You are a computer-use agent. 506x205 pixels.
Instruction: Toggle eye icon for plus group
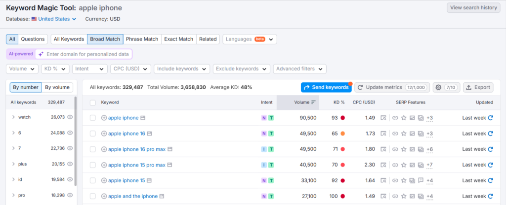click(x=70, y=164)
